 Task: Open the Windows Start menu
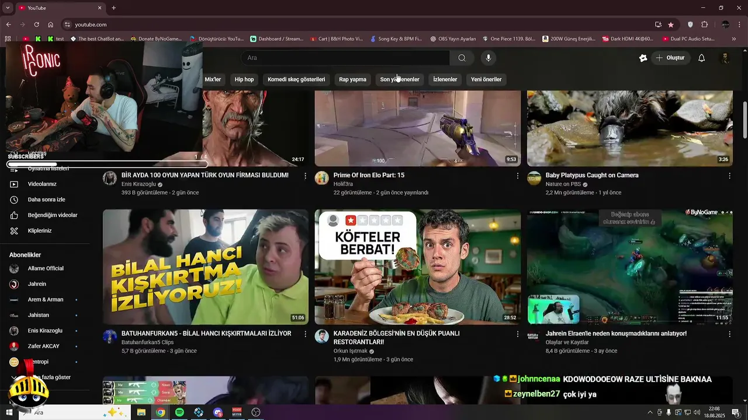[9, 412]
